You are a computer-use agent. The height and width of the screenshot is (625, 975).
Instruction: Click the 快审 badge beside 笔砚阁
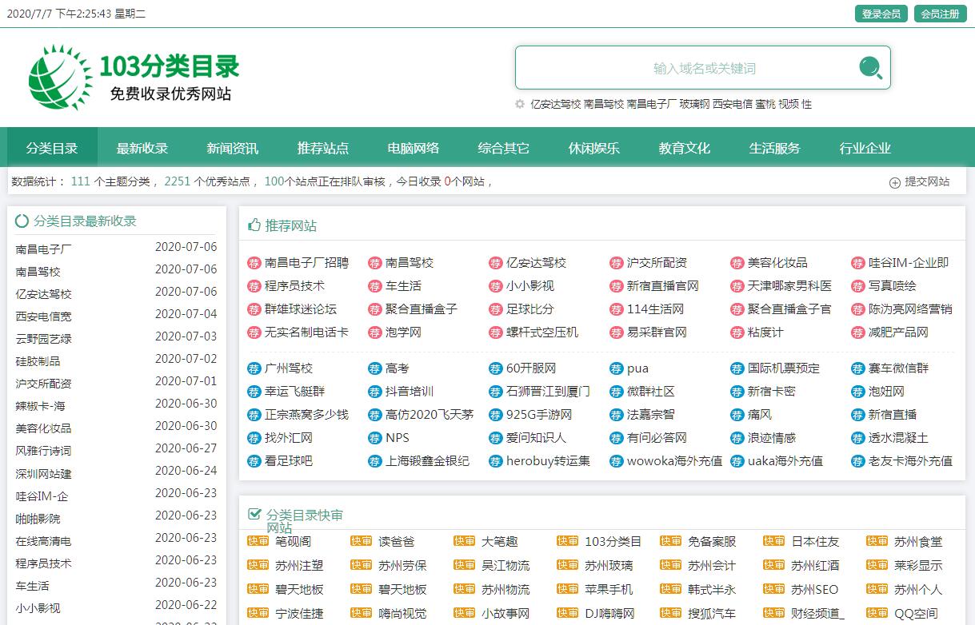pos(258,542)
